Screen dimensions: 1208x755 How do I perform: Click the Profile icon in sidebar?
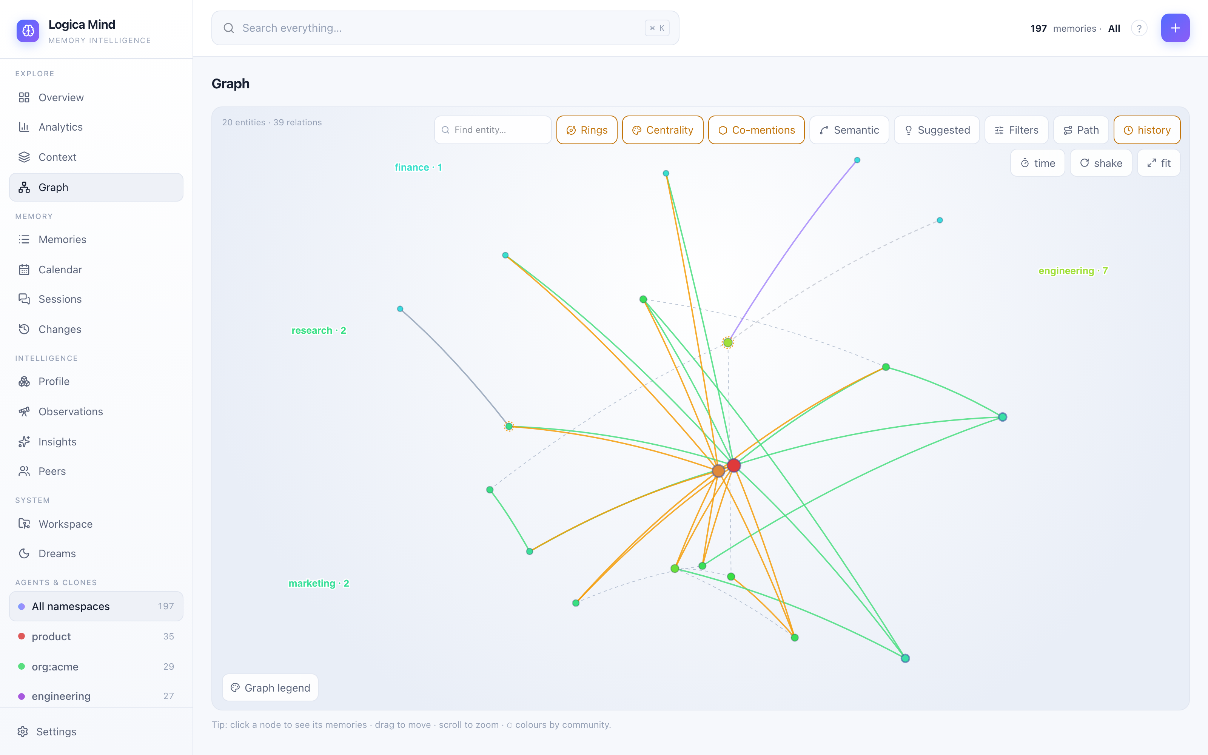click(x=24, y=382)
